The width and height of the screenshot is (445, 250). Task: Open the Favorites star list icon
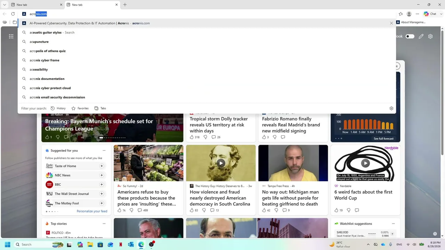pyautogui.click(x=401, y=14)
